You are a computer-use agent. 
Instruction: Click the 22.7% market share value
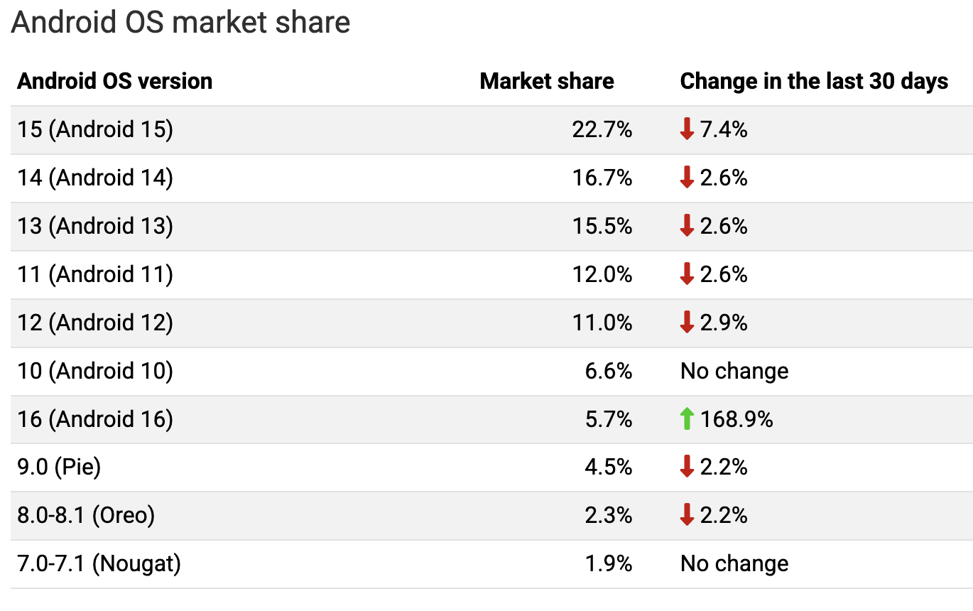coord(602,129)
